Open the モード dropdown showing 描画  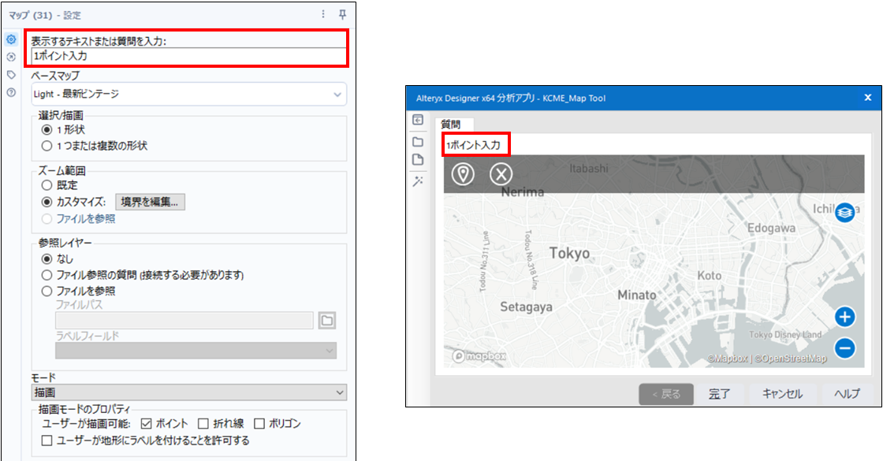tap(188, 392)
